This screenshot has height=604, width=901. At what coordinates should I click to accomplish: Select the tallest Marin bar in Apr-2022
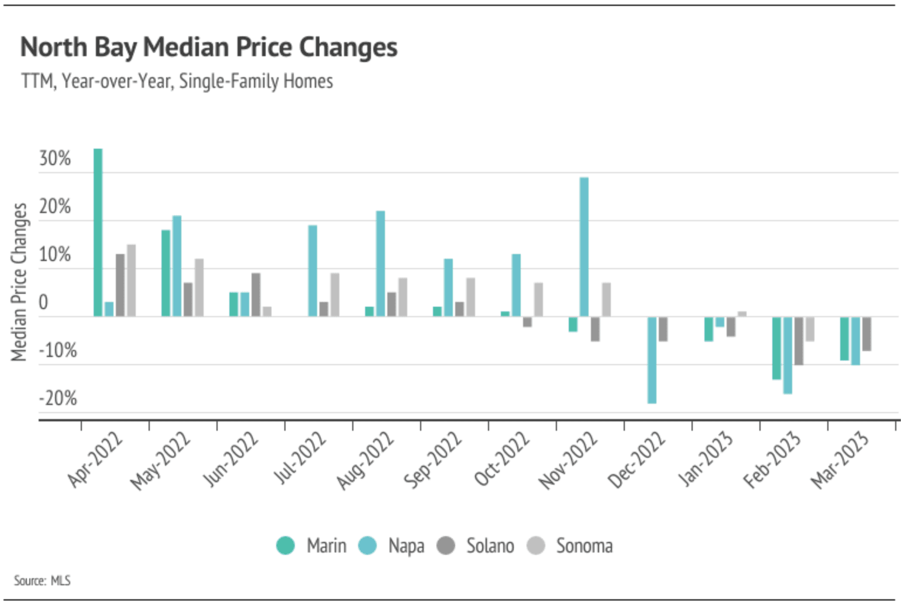pos(98,233)
